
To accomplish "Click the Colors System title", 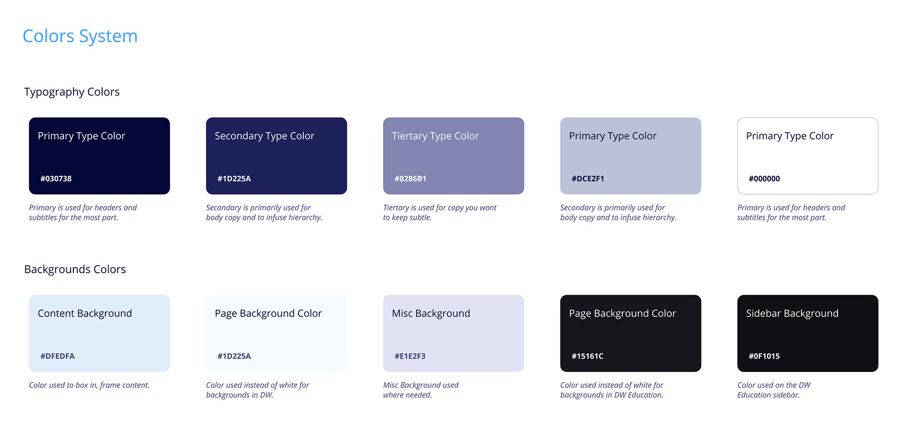I will [80, 36].
